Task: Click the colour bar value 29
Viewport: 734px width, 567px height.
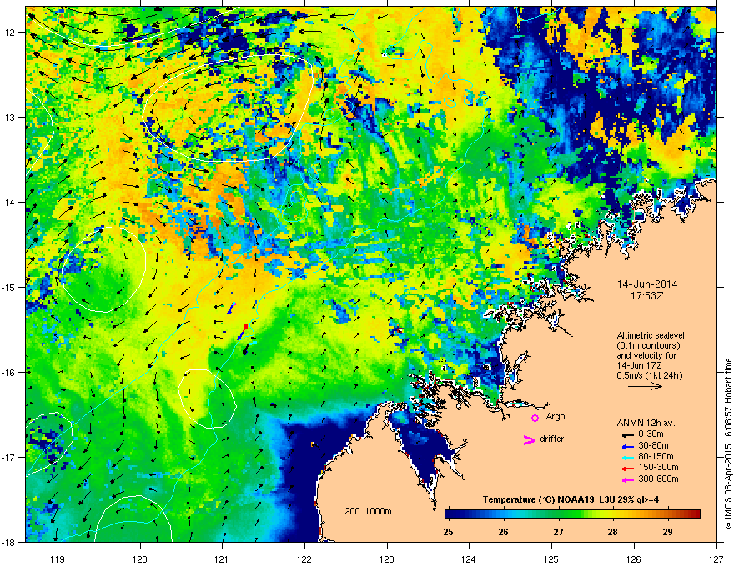Action: click(x=667, y=532)
